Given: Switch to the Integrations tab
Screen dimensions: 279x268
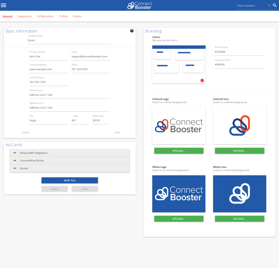Looking at the screenshot, I should (x=25, y=16).
